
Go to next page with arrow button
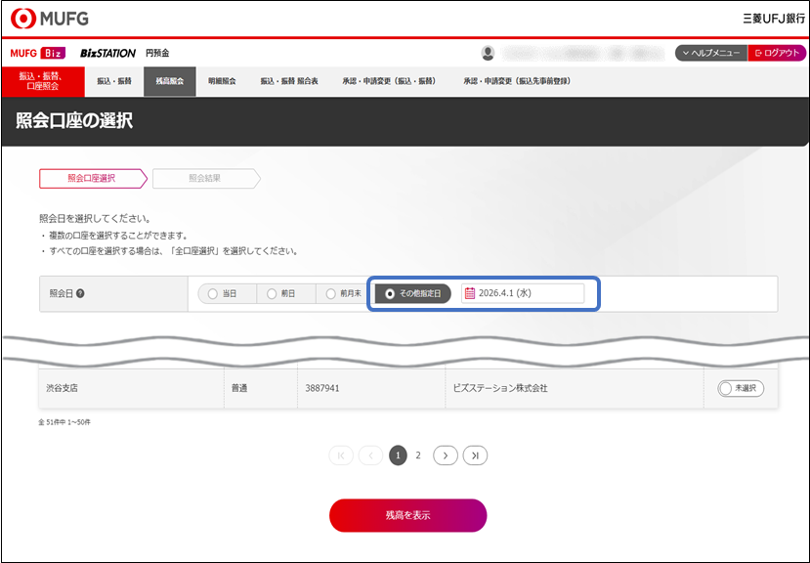coord(446,455)
